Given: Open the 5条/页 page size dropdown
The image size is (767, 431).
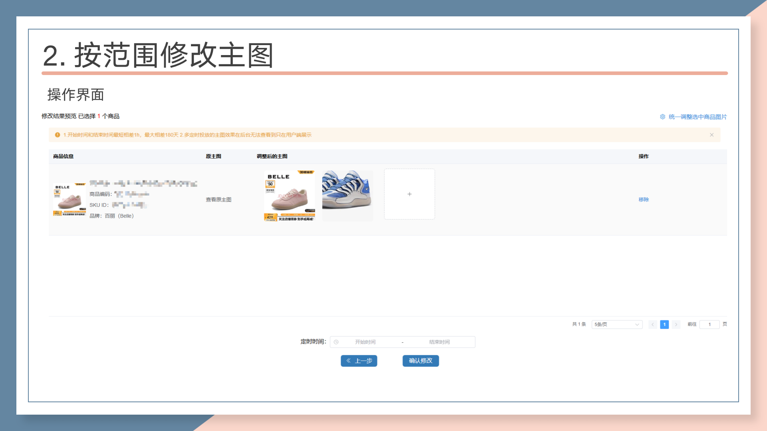Looking at the screenshot, I should 616,324.
